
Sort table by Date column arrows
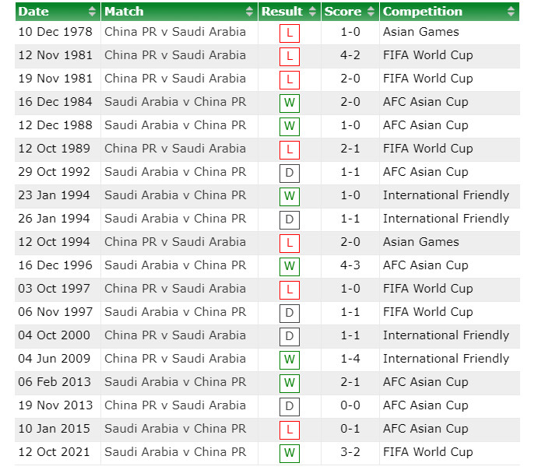point(92,12)
